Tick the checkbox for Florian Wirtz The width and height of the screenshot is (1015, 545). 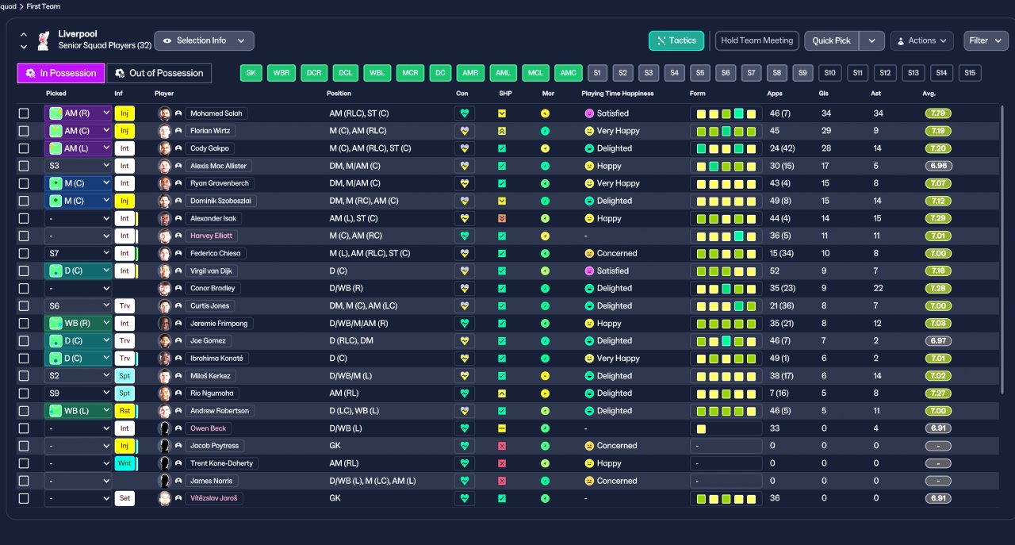(x=24, y=131)
